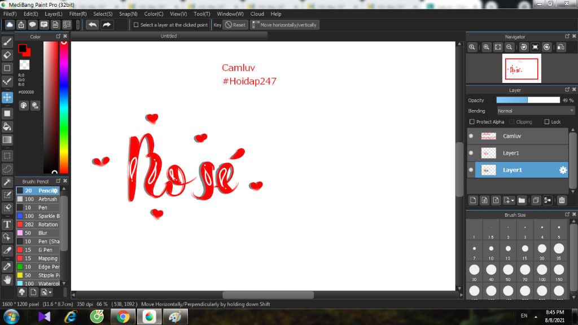Open new layer dropdown arrow in Layer panel
The height and width of the screenshot is (325, 578).
[513, 200]
